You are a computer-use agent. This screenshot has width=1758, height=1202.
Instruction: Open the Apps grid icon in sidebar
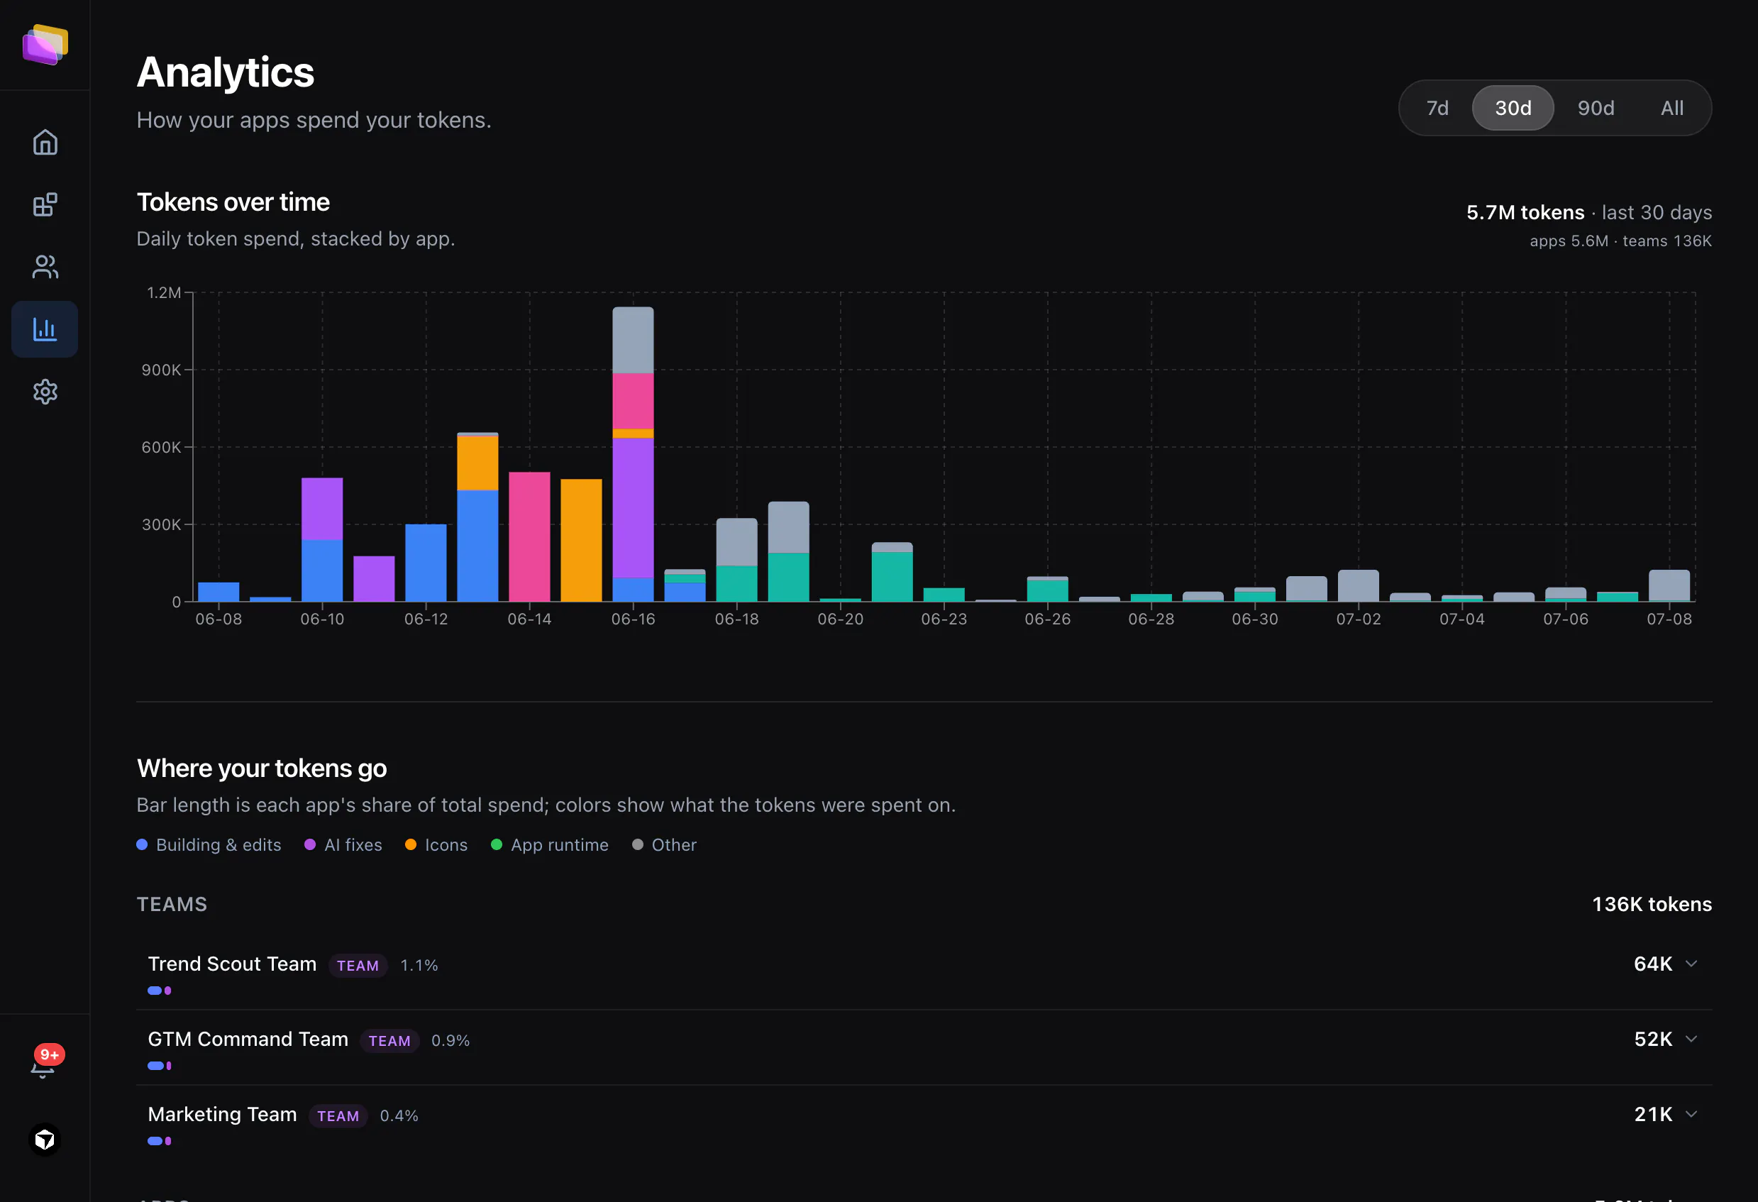pos(45,204)
